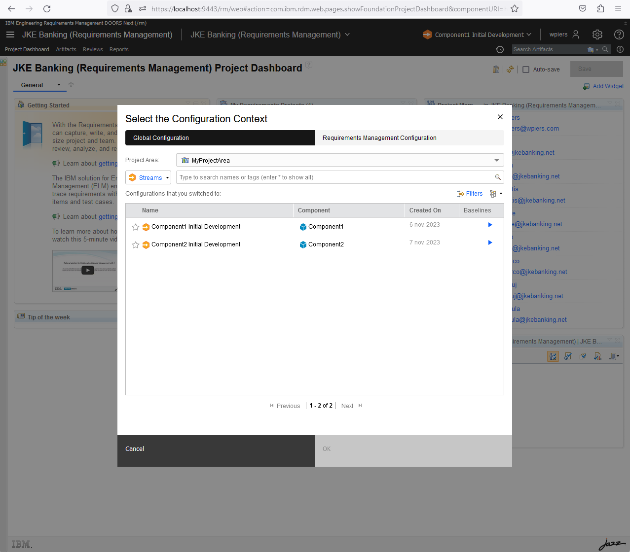The width and height of the screenshot is (630, 552).
Task: Switch to Requirements Management Configuration tab
Action: [x=409, y=138]
